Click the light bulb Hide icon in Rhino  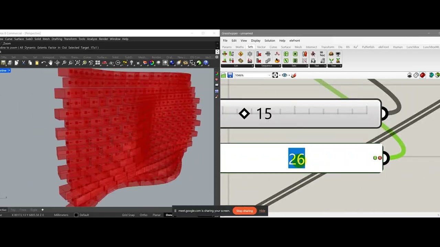[131, 63]
